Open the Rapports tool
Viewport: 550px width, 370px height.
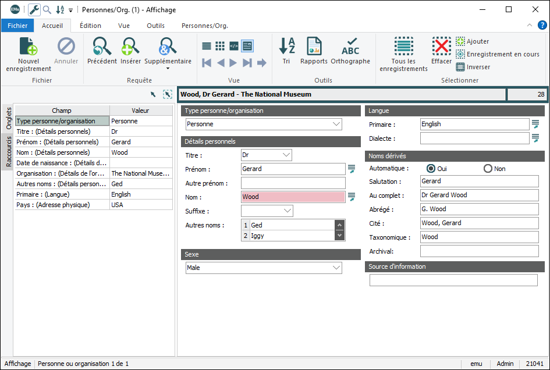click(314, 47)
